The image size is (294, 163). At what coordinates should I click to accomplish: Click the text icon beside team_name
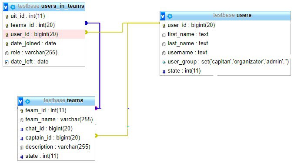point(22,120)
